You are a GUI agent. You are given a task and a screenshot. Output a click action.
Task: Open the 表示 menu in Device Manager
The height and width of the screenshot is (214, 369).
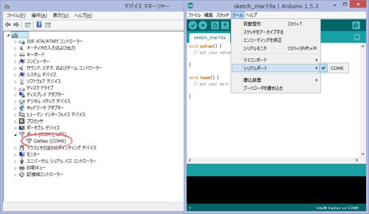click(60, 15)
